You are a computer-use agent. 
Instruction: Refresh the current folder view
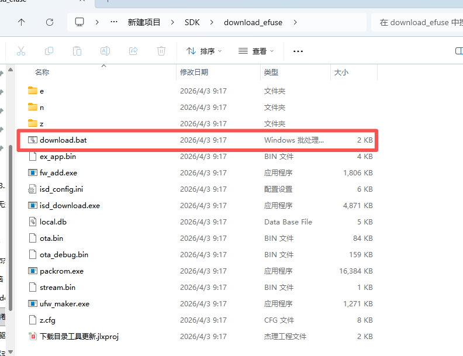pyautogui.click(x=50, y=22)
